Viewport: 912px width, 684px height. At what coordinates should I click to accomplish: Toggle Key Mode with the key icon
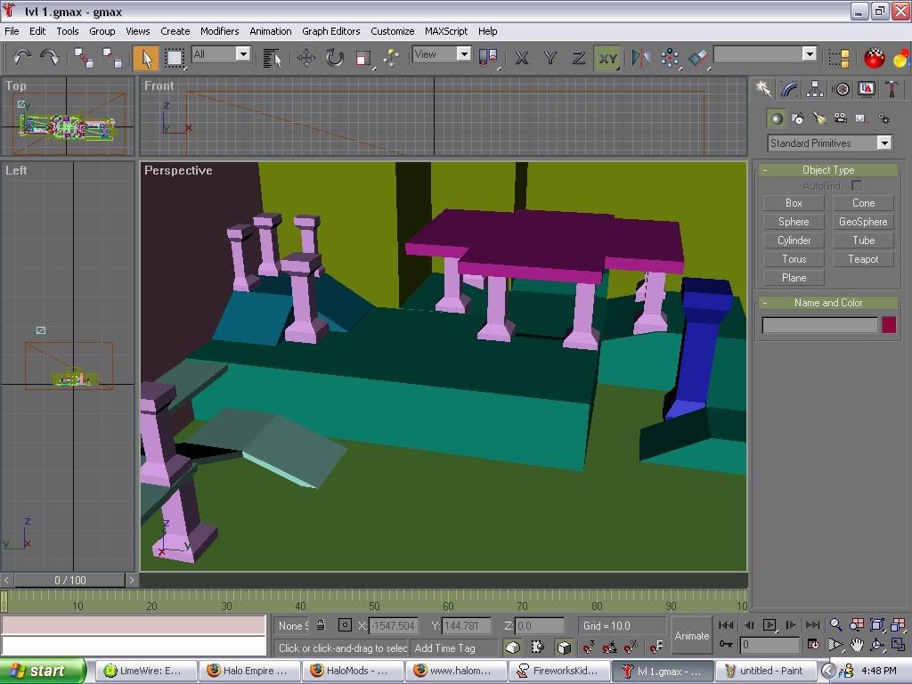[x=726, y=644]
